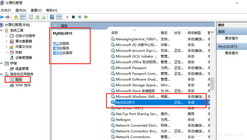247x140 pixels.
Task: Collapse the 服务和应用程序 tree group
Action: pyautogui.click(x=1, y=74)
